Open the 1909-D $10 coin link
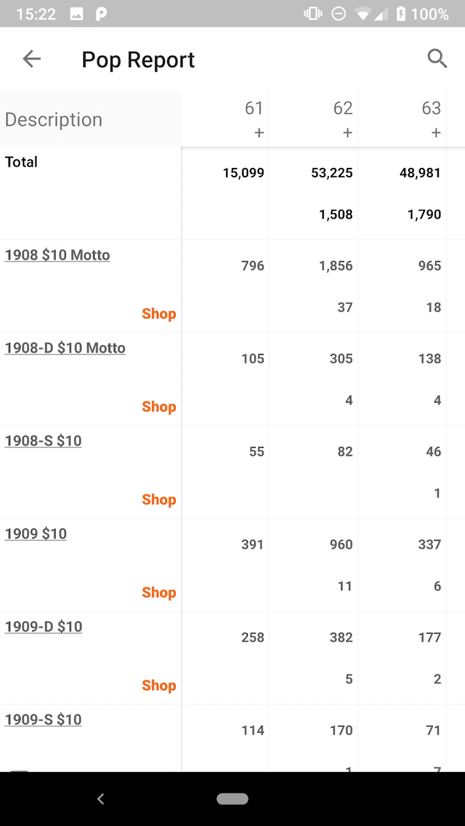The width and height of the screenshot is (465, 826). point(44,626)
